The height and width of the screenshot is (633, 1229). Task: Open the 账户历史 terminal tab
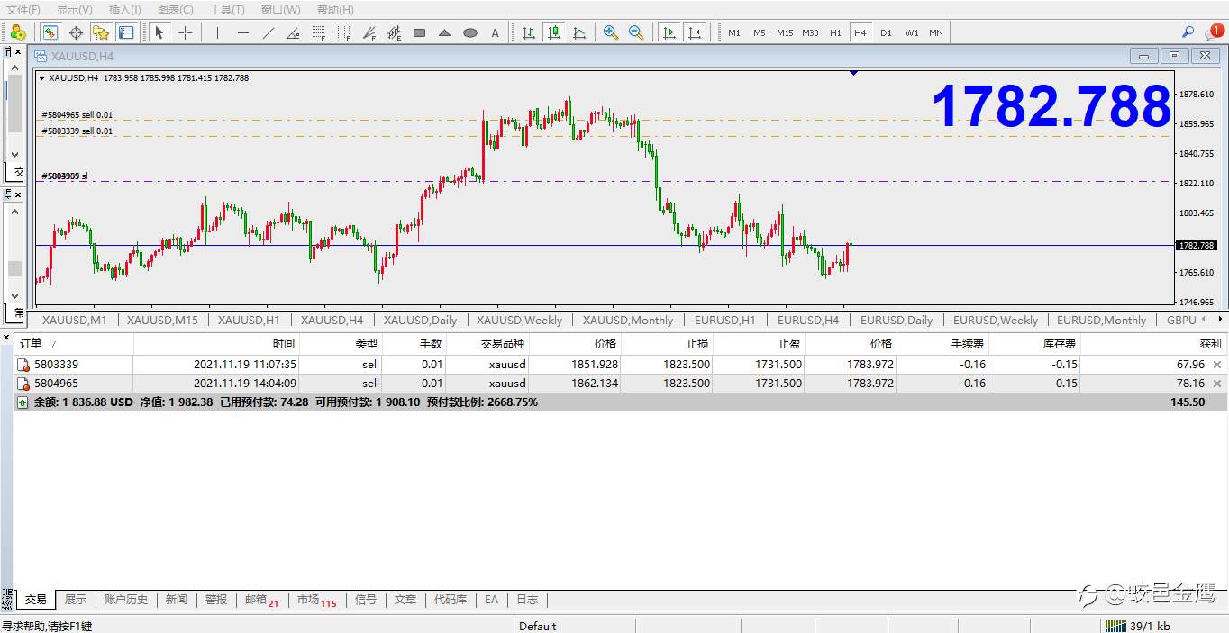point(126,600)
